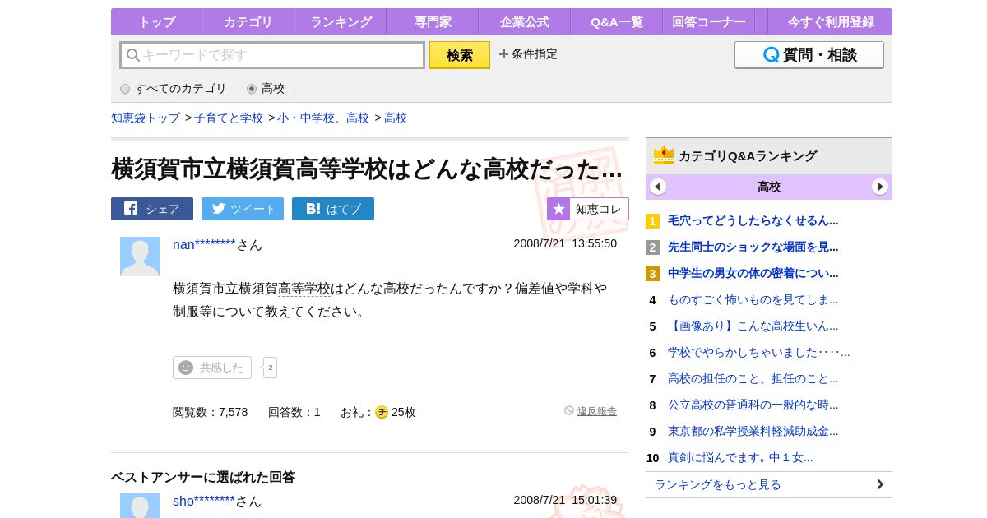The image size is (987, 518).
Task: Click the question title 横須賀市立横須賀高等学校はどんな高校だった
Action: [x=367, y=169]
